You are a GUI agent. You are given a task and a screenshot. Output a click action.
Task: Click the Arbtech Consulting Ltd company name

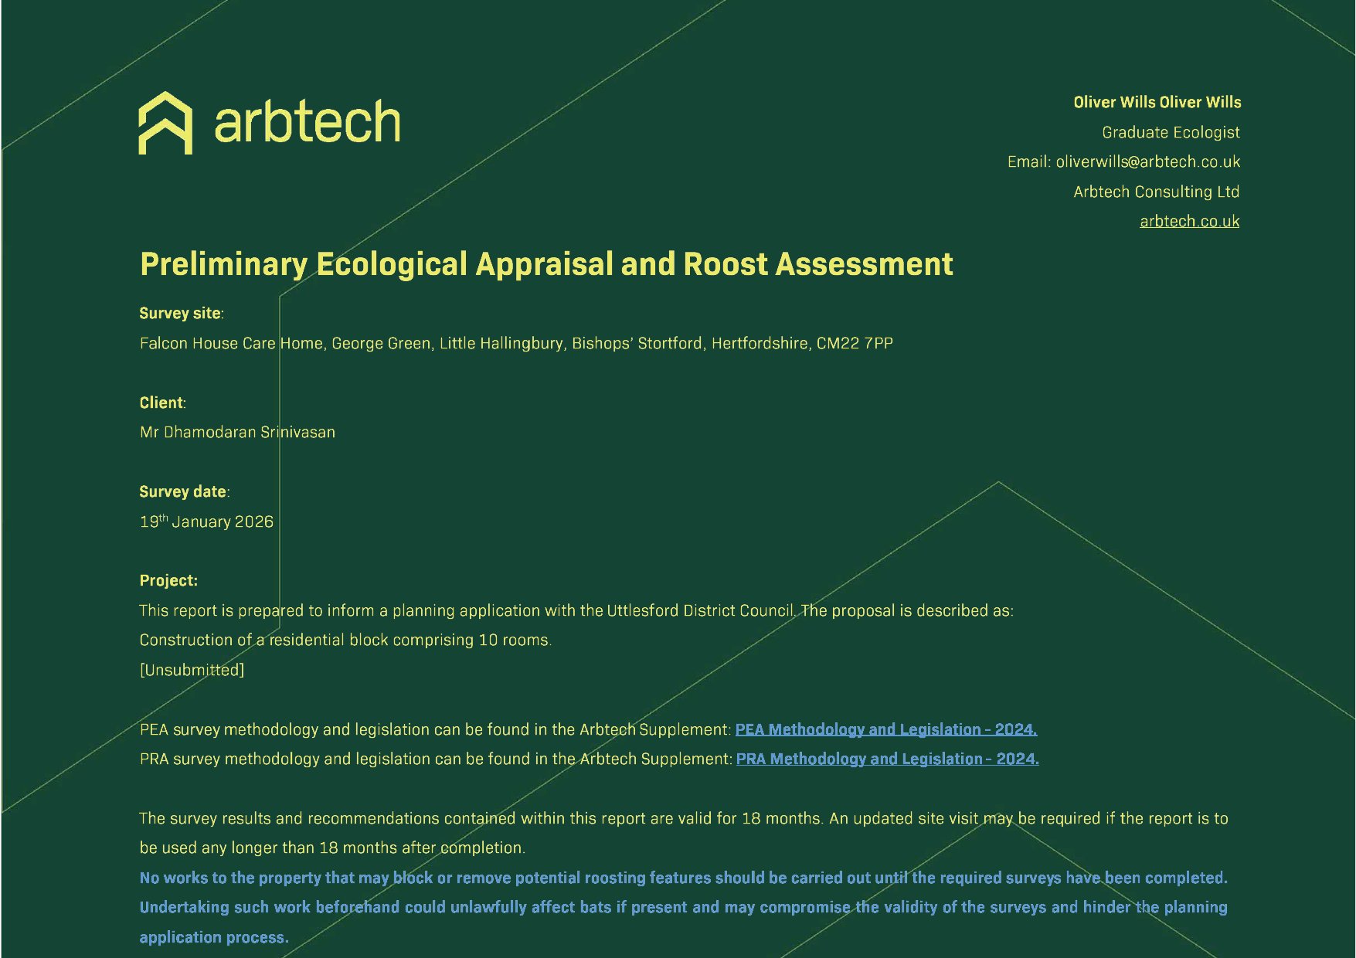tap(1156, 192)
